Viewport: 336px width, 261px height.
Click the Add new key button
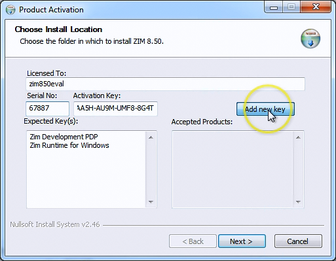265,109
